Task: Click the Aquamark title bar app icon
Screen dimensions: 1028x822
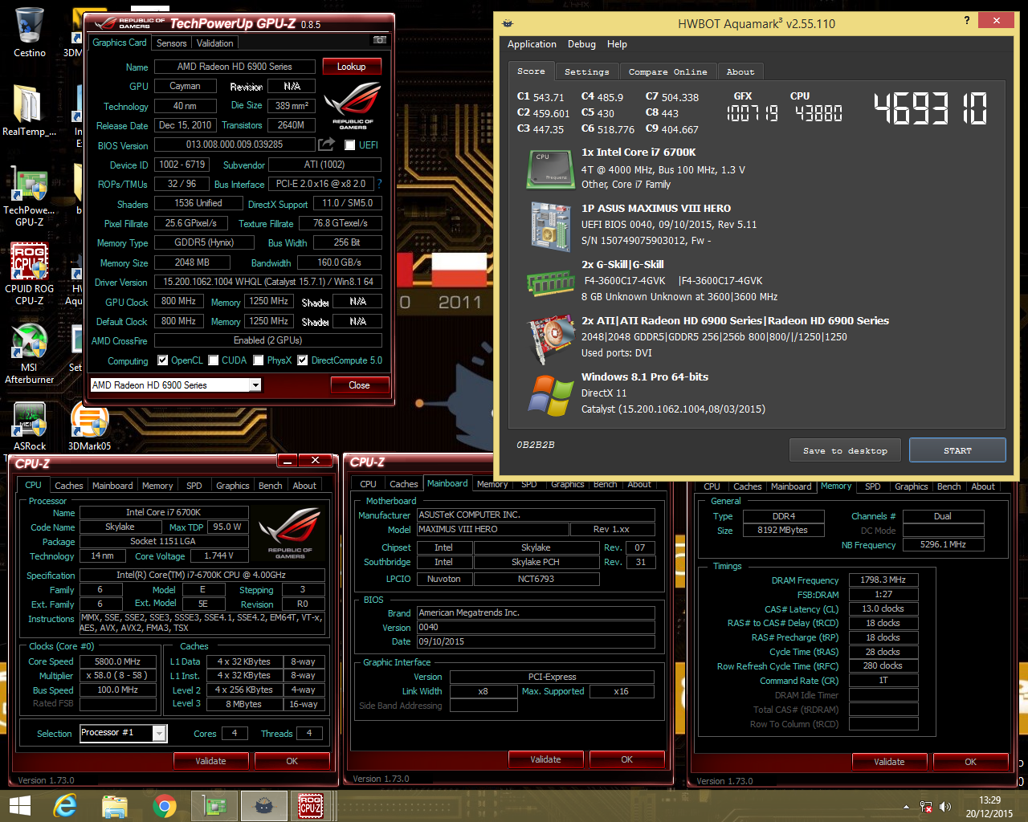Action: [508, 23]
